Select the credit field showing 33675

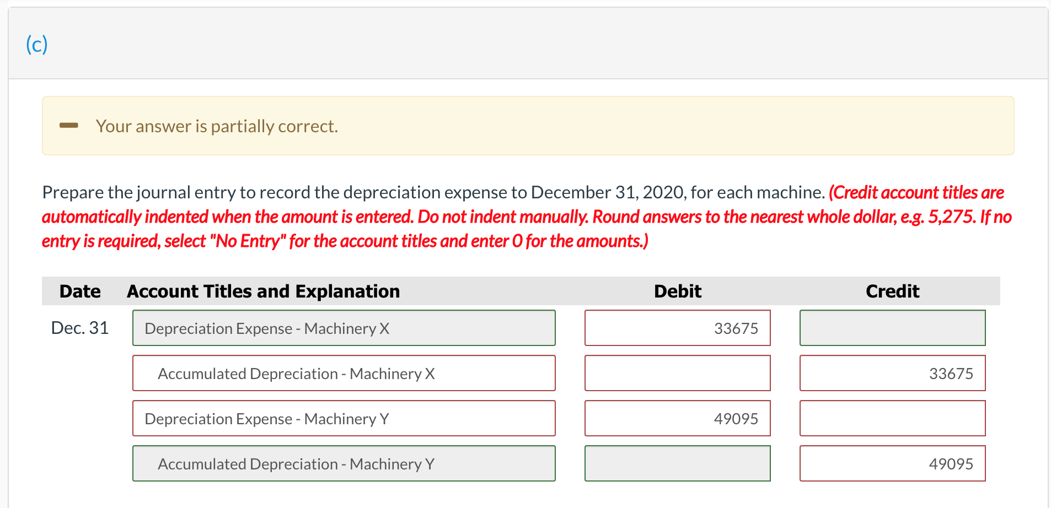[892, 373]
